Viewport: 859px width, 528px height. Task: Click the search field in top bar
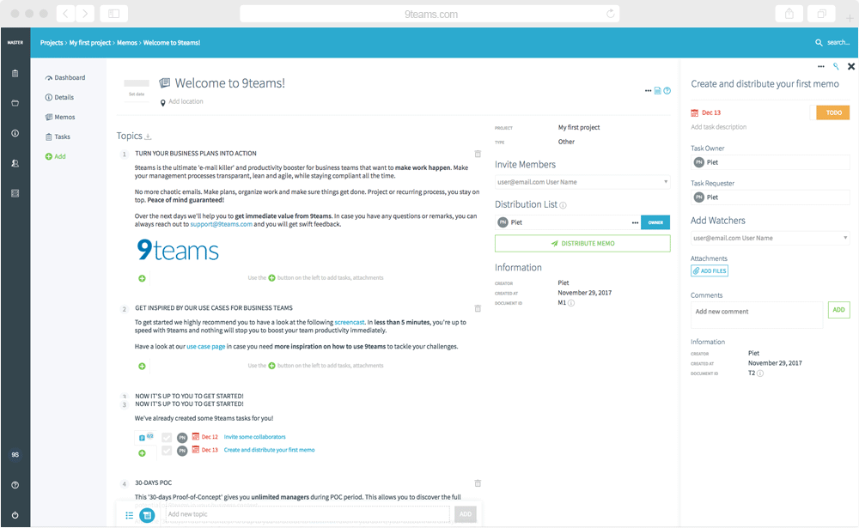point(833,42)
